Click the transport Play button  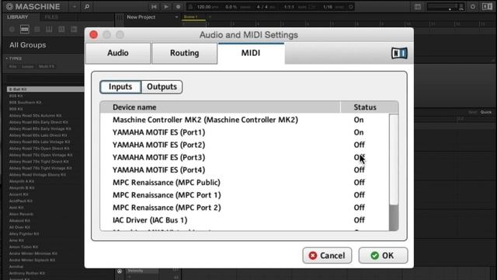click(x=165, y=7)
